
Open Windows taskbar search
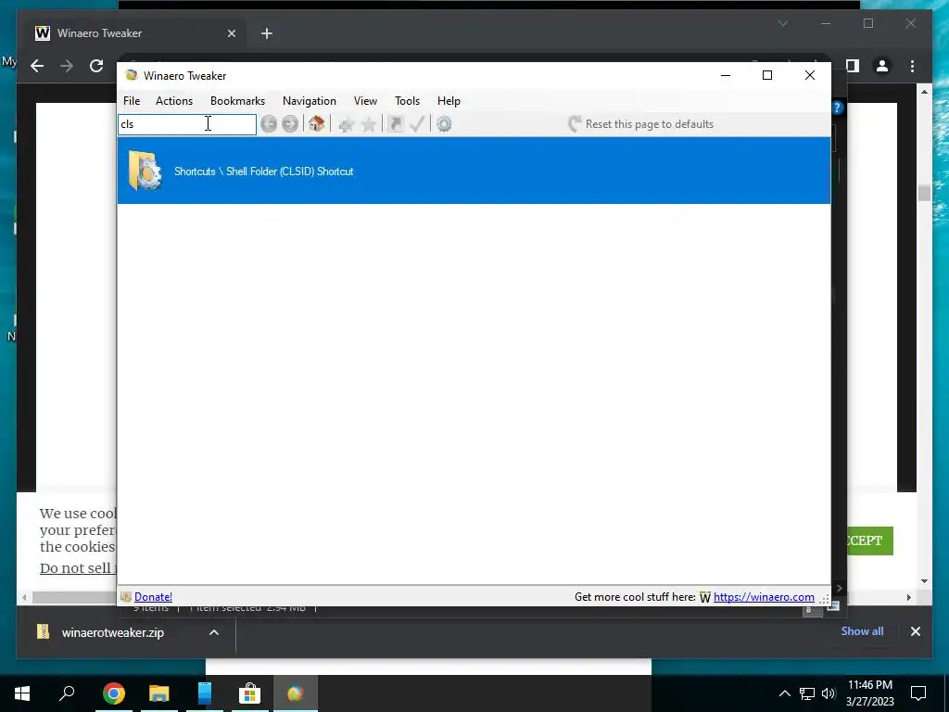tap(67, 693)
